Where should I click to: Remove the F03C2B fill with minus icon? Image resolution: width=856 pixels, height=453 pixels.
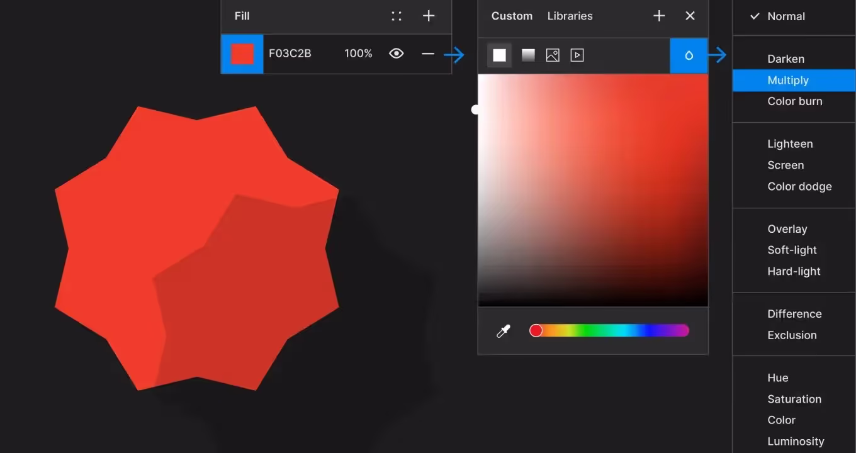point(428,54)
